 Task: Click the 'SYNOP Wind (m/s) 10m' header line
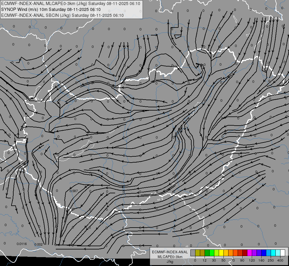coord(51,9)
